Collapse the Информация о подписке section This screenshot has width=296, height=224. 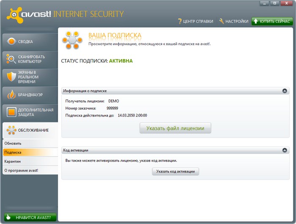(285, 91)
